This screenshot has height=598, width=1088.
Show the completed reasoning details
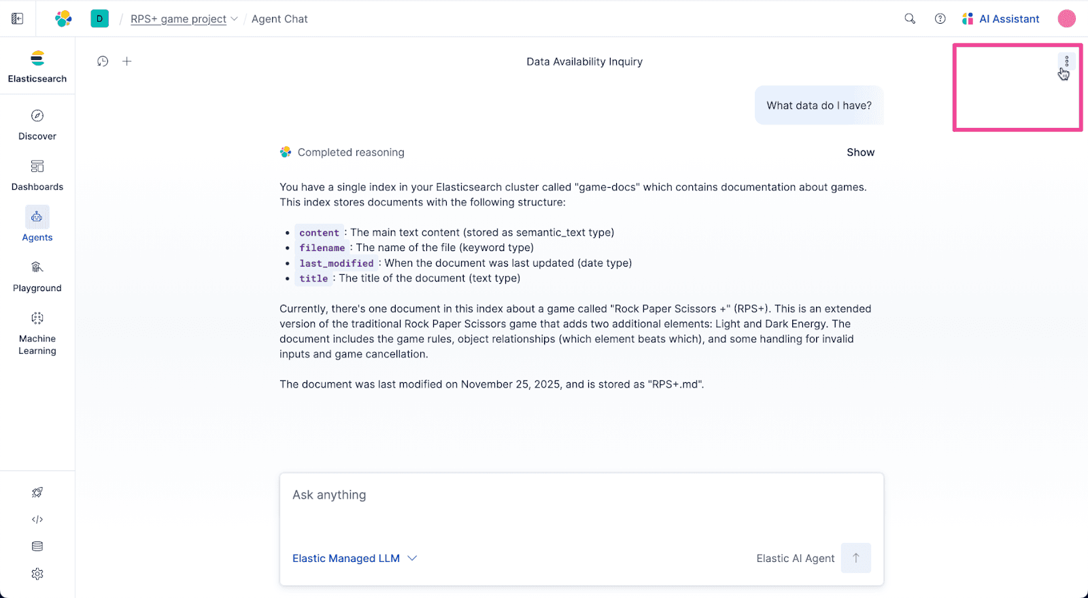coord(860,152)
